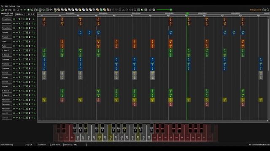Rename the top French Horn layer name field
Screen dimensions: 270x151
[x=7, y=19]
